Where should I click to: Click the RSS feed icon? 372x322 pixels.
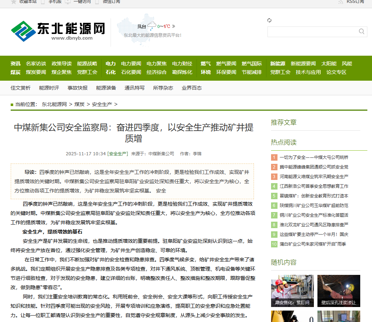(x=341, y=2)
